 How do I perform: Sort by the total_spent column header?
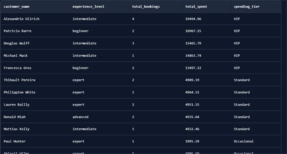tap(196, 7)
